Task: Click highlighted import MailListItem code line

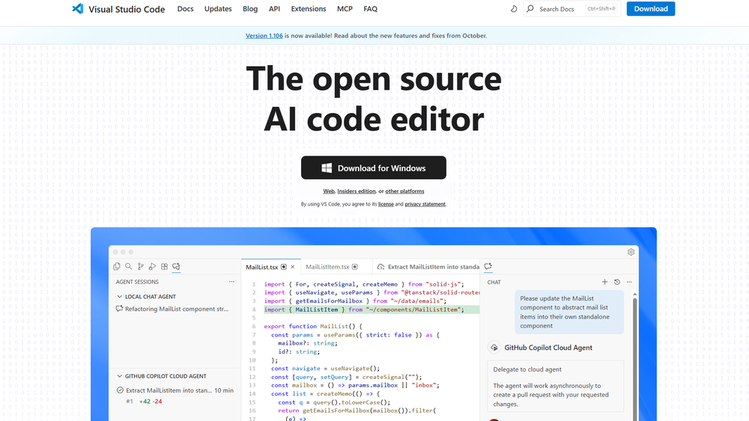Action: pos(372,310)
